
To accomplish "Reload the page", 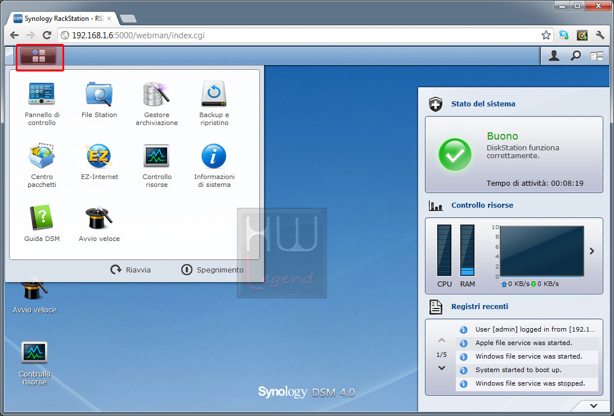I will [x=47, y=35].
